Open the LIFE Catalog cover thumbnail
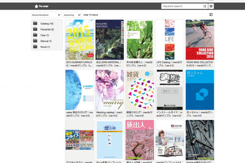245x163 pixels. click(170, 40)
